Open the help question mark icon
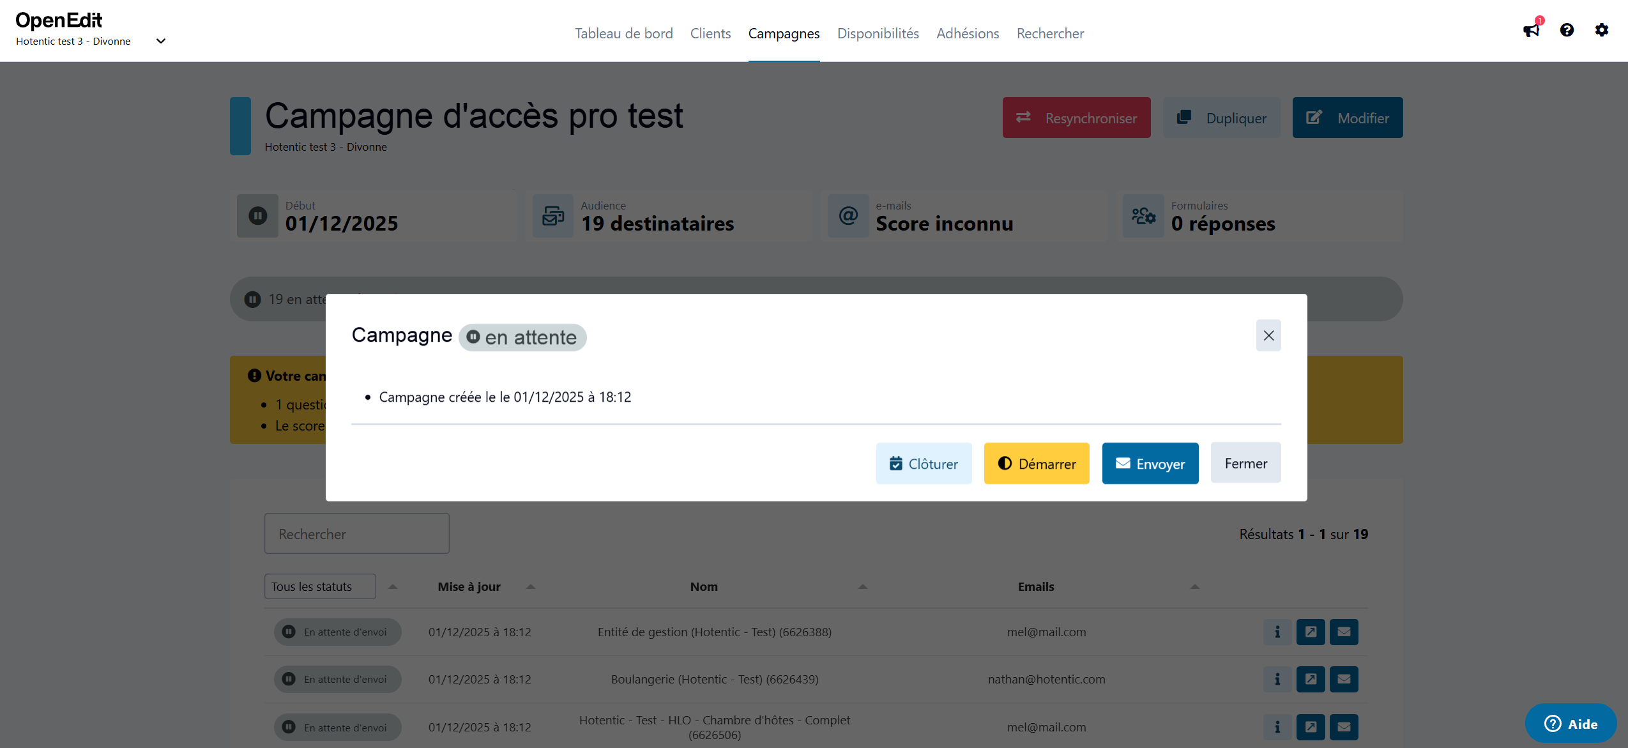Image resolution: width=1628 pixels, height=748 pixels. click(1567, 30)
